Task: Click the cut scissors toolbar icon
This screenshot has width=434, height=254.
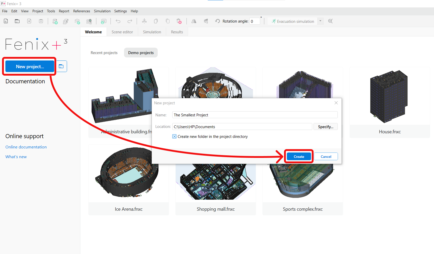Action: pos(144,21)
